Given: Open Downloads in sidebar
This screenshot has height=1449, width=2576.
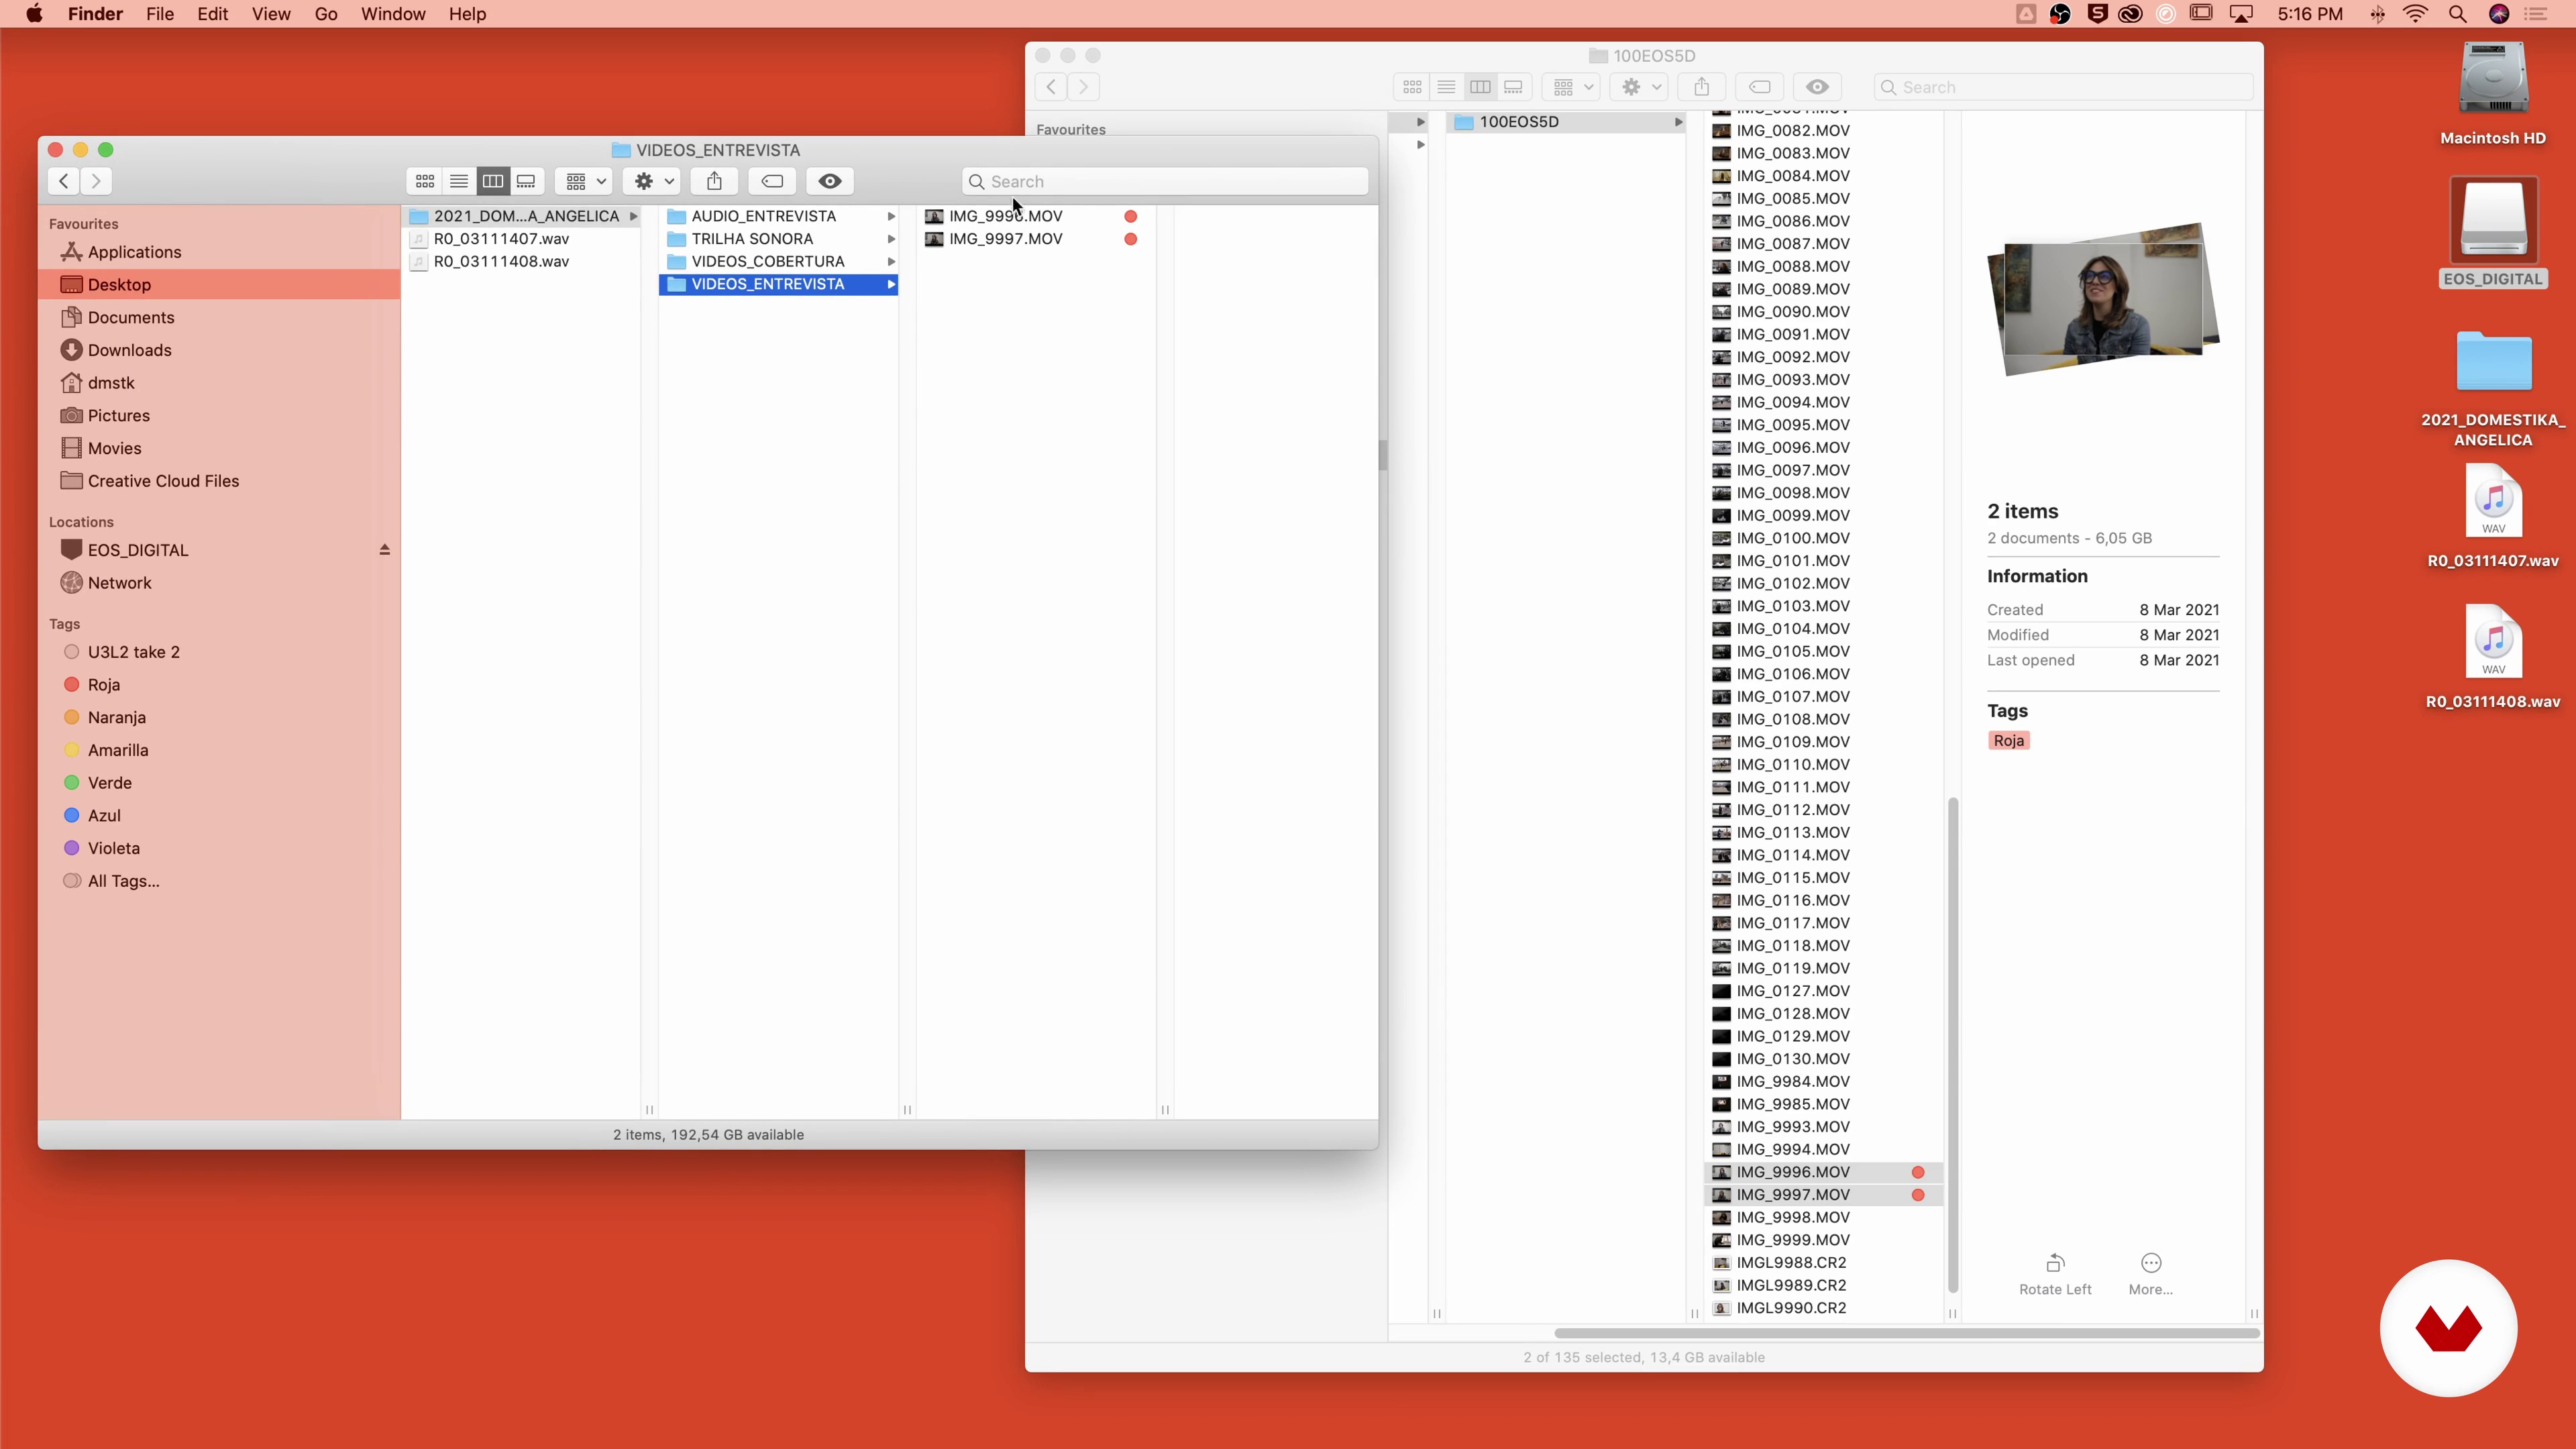Looking at the screenshot, I should point(220,350).
